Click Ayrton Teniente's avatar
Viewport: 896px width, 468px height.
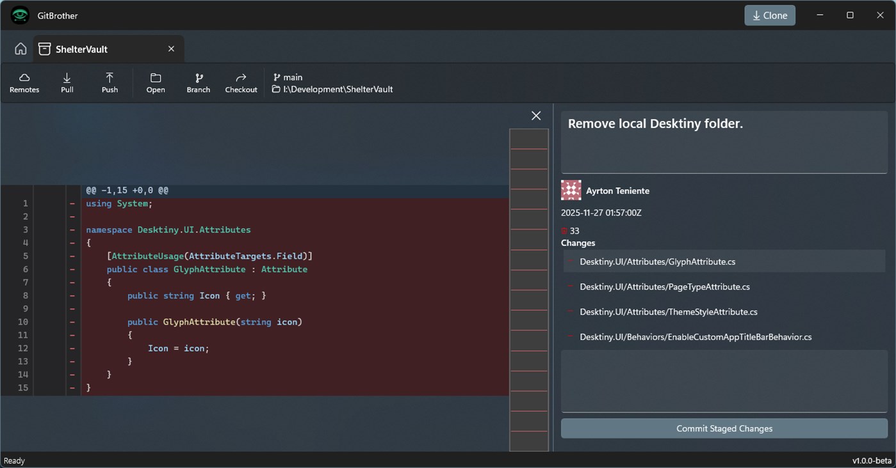coord(571,191)
